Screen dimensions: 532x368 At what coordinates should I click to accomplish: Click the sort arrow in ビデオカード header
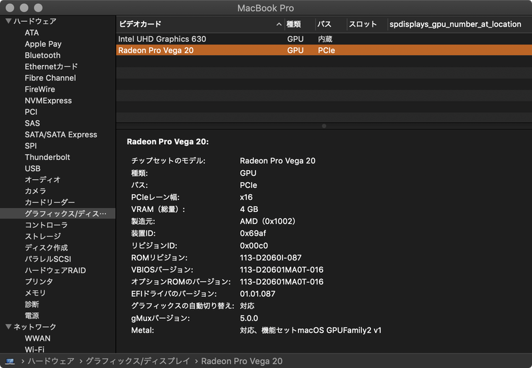pyautogui.click(x=279, y=25)
